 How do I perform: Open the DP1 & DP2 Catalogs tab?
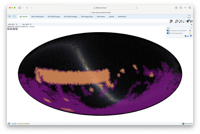(70, 16)
